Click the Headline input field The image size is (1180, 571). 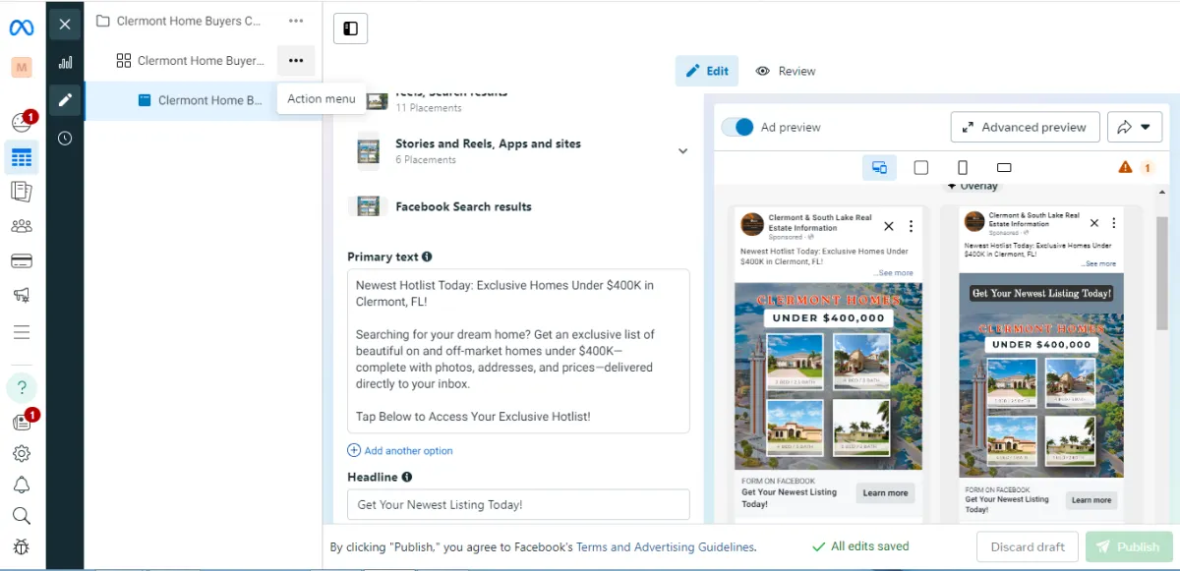(518, 505)
